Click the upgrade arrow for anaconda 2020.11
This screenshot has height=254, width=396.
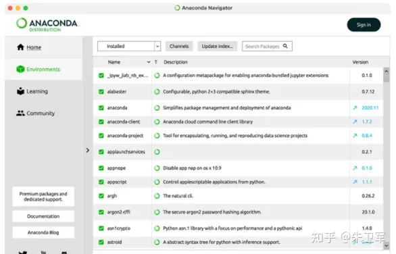click(x=355, y=108)
